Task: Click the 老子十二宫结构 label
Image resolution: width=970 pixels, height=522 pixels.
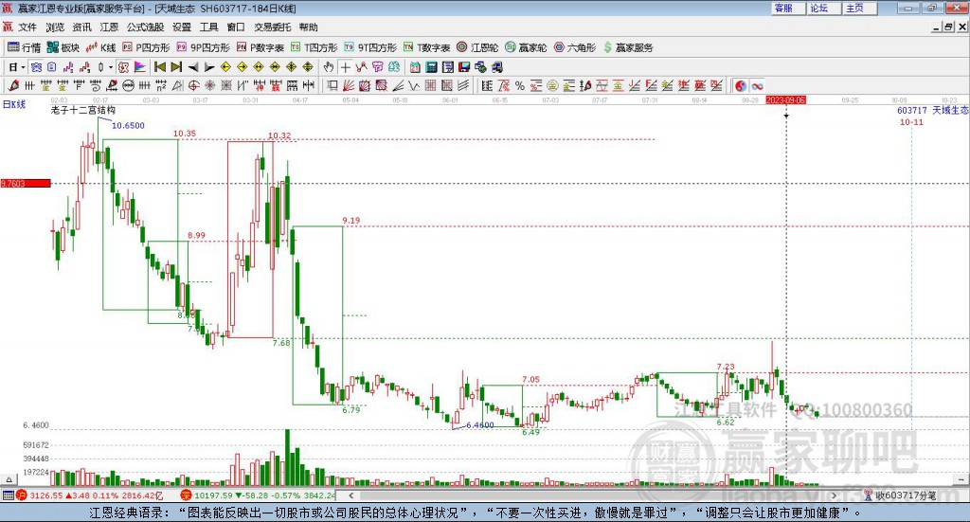Action: point(83,110)
